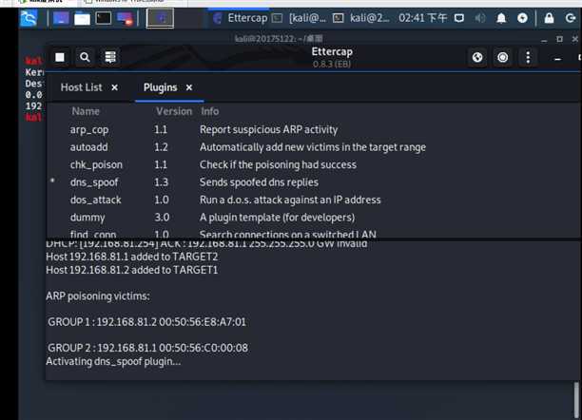Open the screen recorder panel icon
Screen dimensions: 582x420
(125, 18)
